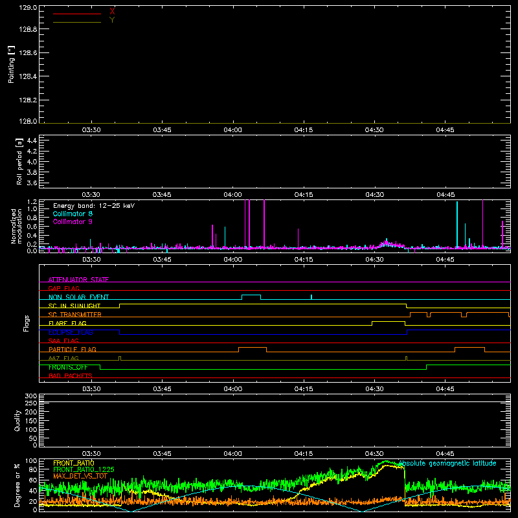Click the Collimator 8 legend label

[73, 214]
